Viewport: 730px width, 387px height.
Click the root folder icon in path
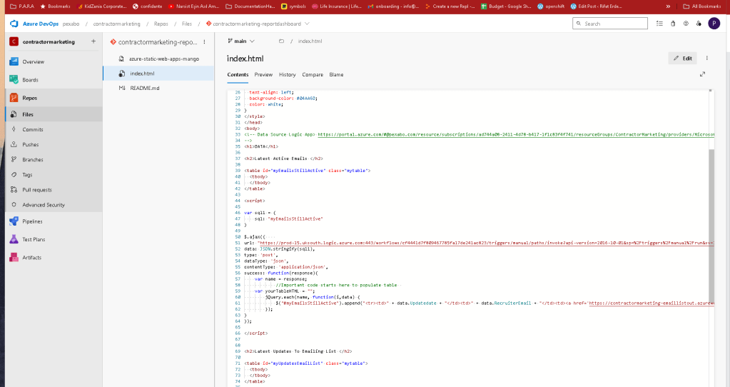(281, 41)
